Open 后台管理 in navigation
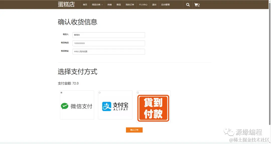The width and height of the screenshot is (271, 144). pos(165,5)
